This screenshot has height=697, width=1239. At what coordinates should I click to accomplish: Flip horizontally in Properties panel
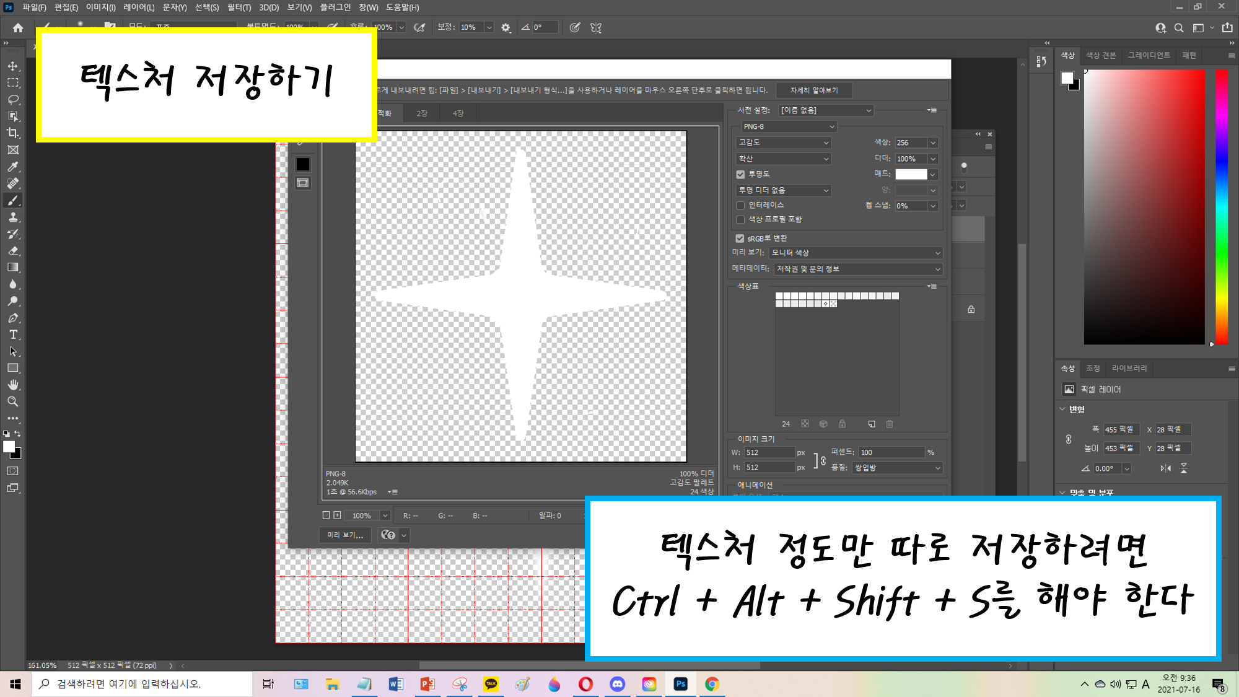[1165, 468]
